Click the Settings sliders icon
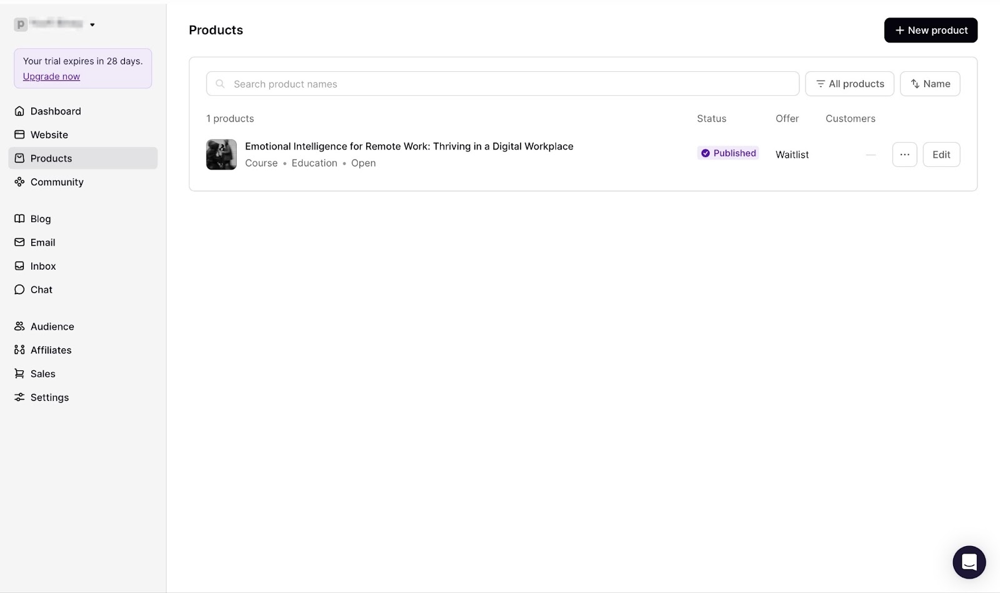Viewport: 1000px width, 593px height. point(19,397)
